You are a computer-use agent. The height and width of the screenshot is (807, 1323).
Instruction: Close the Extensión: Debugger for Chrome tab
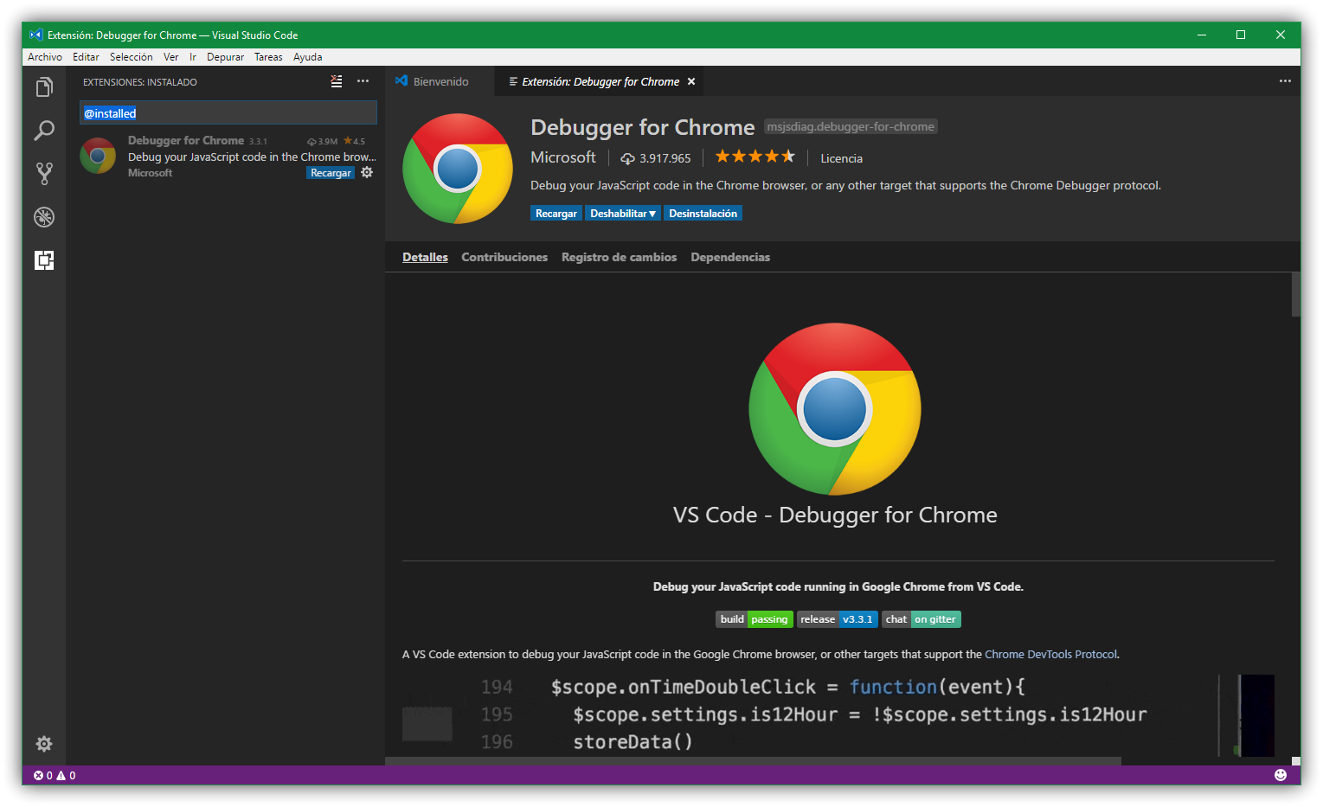tap(691, 81)
